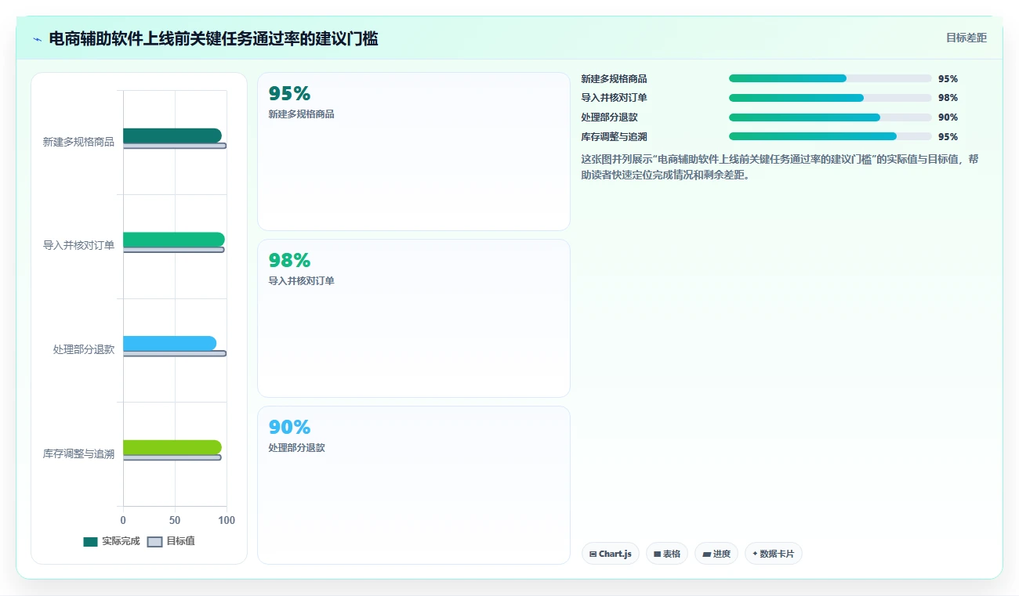This screenshot has height=596, width=1019.
Task: Click the blue 处理部分退款 actual bar
Action: (x=169, y=343)
